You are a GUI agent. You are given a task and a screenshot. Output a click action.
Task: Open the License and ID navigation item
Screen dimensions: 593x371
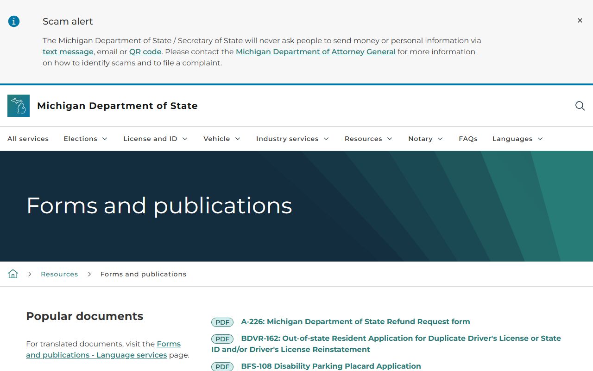[150, 139]
